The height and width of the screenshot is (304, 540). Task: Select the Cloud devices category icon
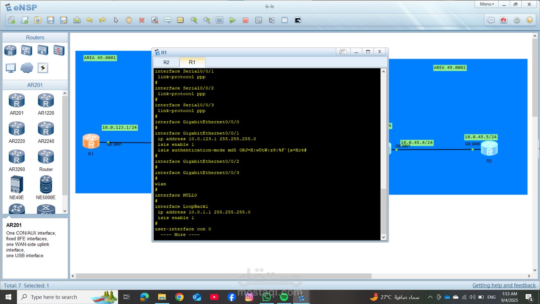click(27, 68)
